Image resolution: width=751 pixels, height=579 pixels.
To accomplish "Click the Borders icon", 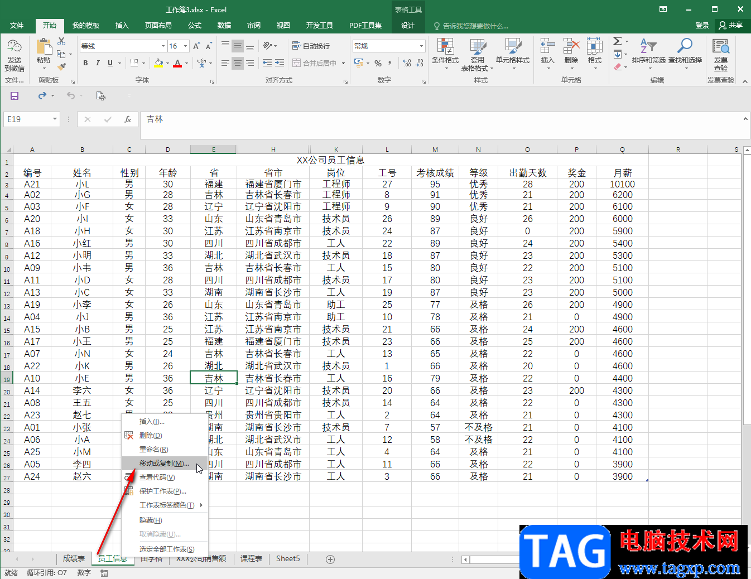I will click(x=134, y=63).
